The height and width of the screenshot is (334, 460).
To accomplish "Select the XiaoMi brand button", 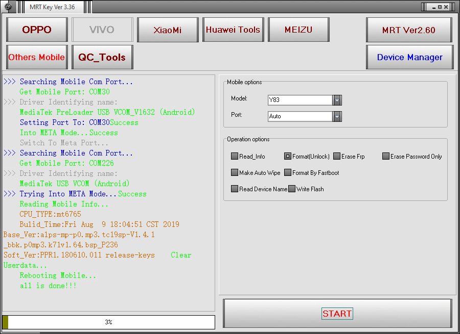I will 168,30.
